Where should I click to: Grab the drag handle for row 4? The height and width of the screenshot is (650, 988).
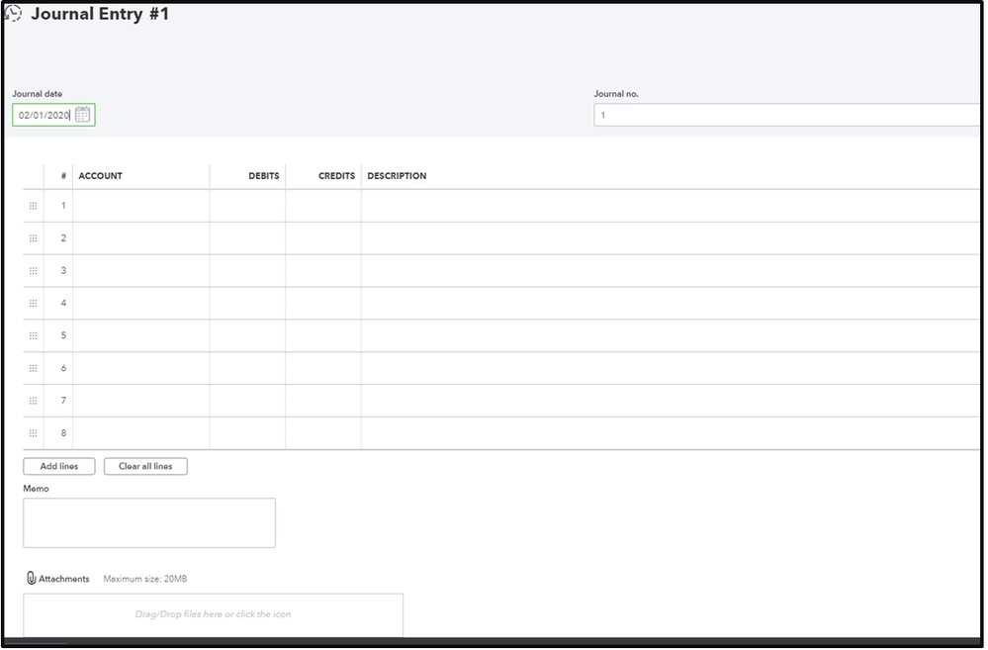coord(34,304)
